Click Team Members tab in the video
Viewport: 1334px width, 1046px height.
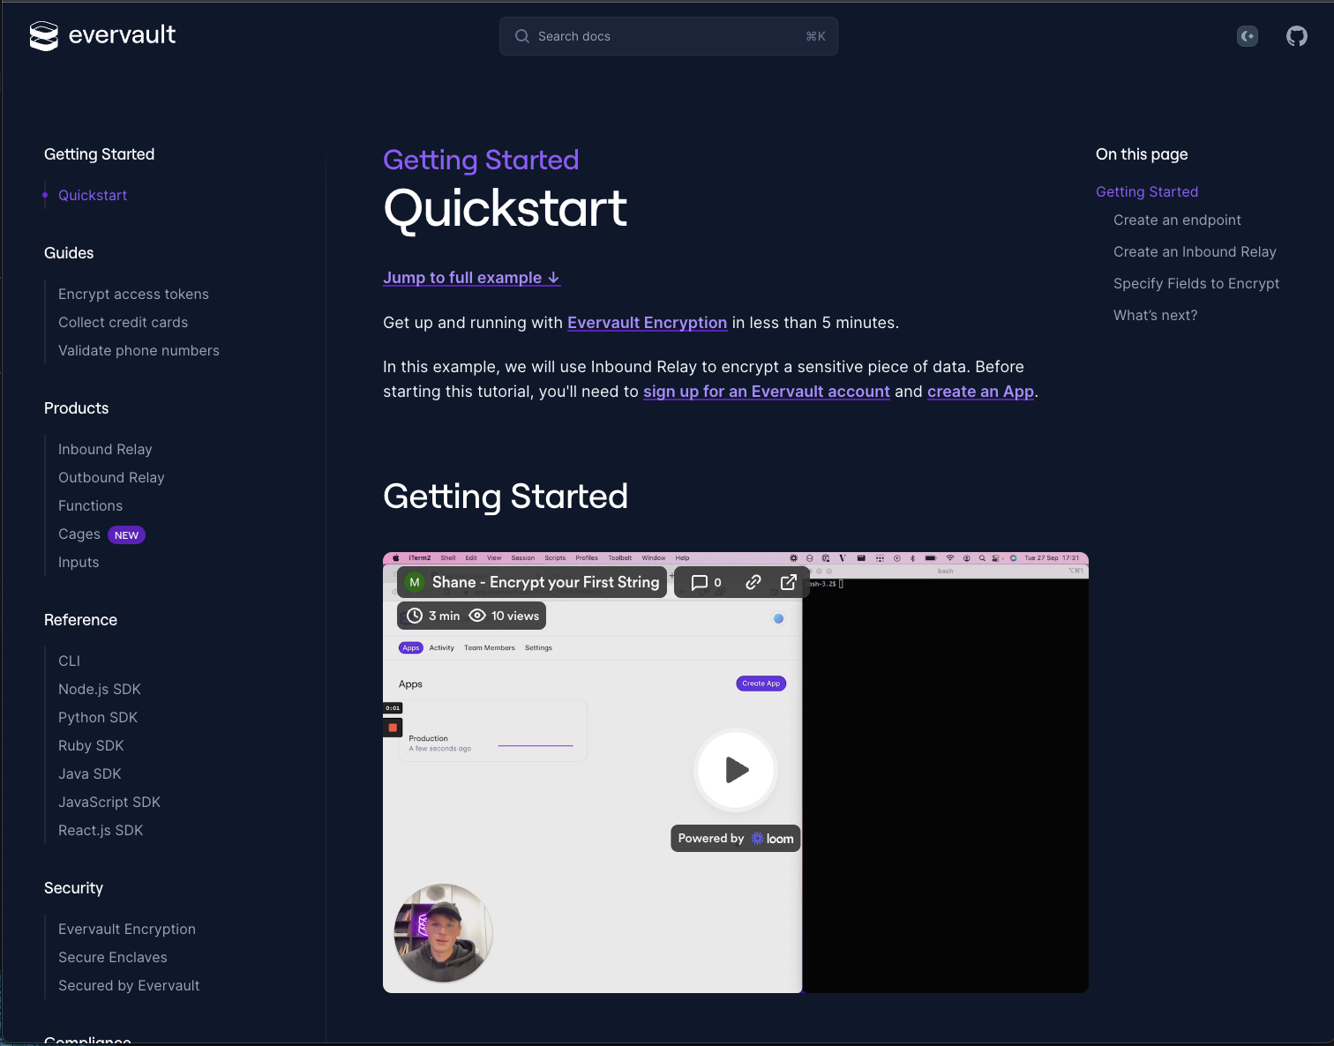tap(490, 648)
